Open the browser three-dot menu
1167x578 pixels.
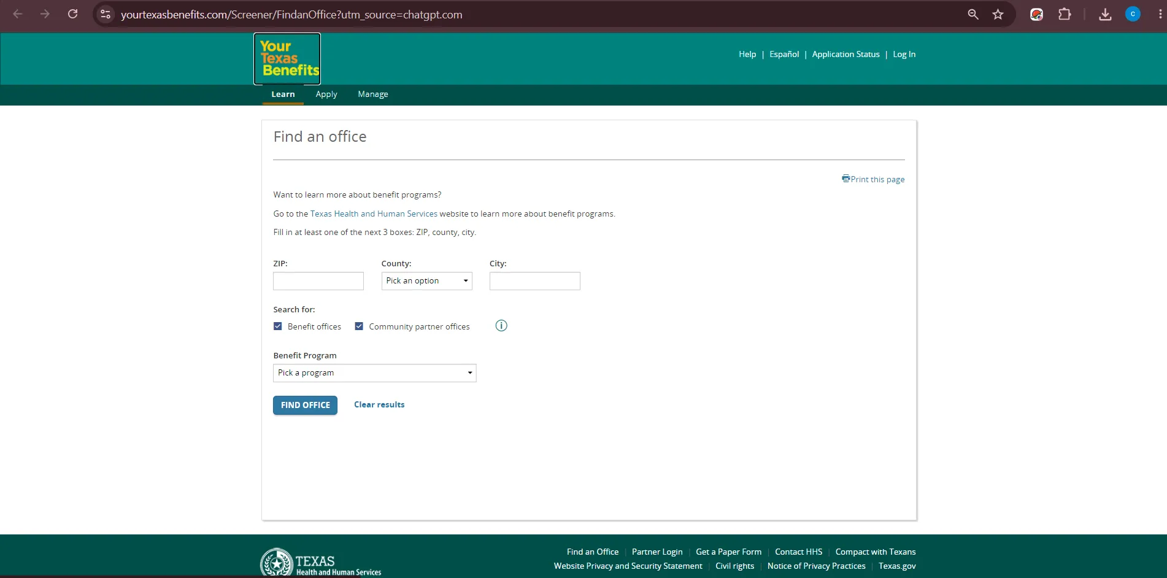coord(1160,14)
